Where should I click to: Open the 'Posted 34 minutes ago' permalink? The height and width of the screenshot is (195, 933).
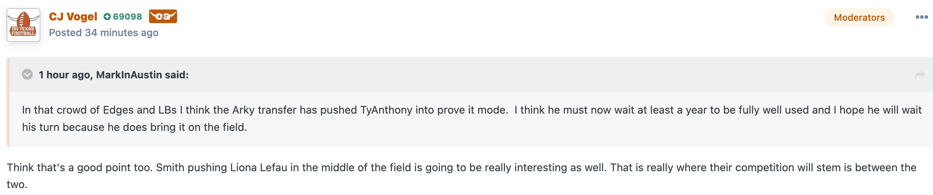[x=104, y=33]
